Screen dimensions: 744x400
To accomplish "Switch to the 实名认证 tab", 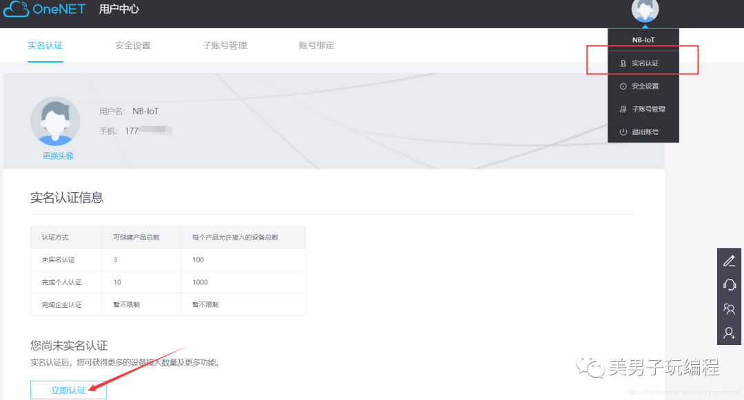I will pos(45,45).
